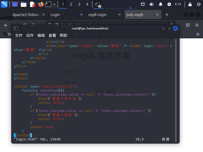
Task: Open the Pocket save icon
Action: [x=188, y=25]
